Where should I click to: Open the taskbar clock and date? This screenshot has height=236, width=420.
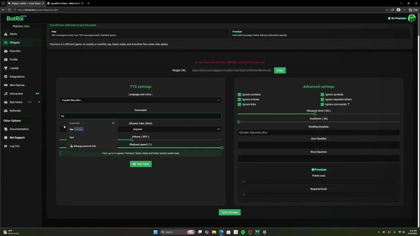pos(413,232)
